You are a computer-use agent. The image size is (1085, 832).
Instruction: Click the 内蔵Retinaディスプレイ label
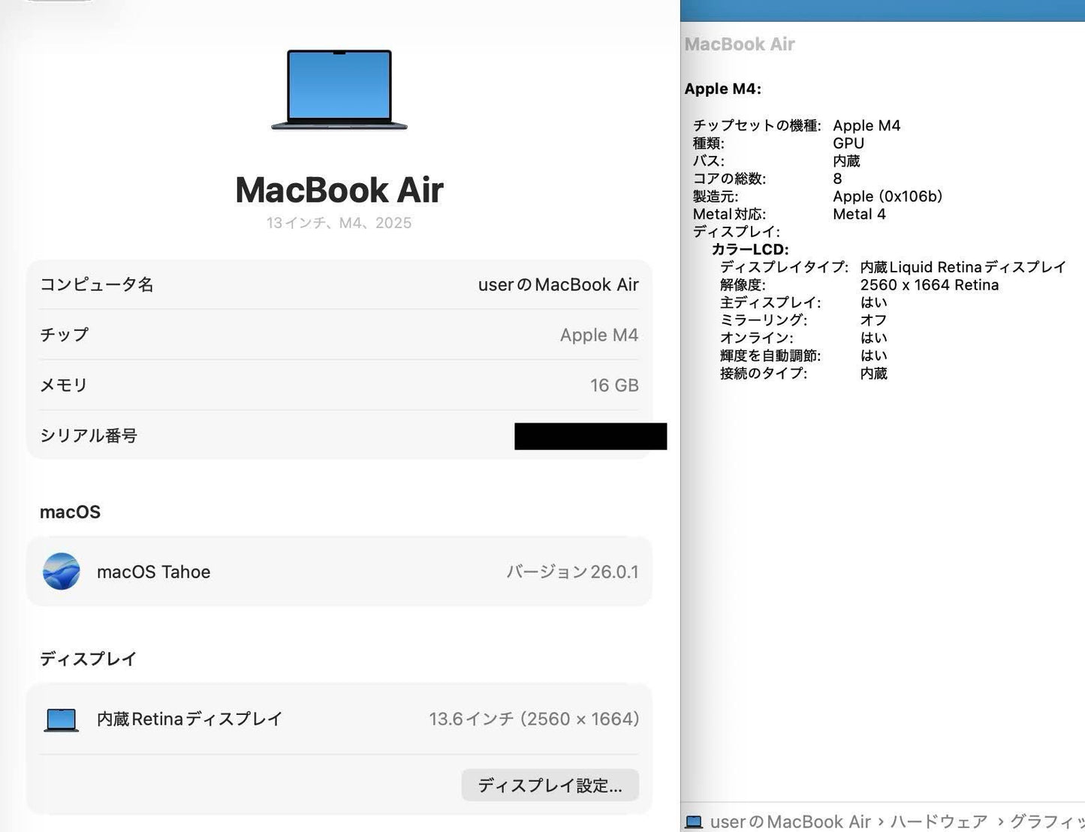coord(190,719)
